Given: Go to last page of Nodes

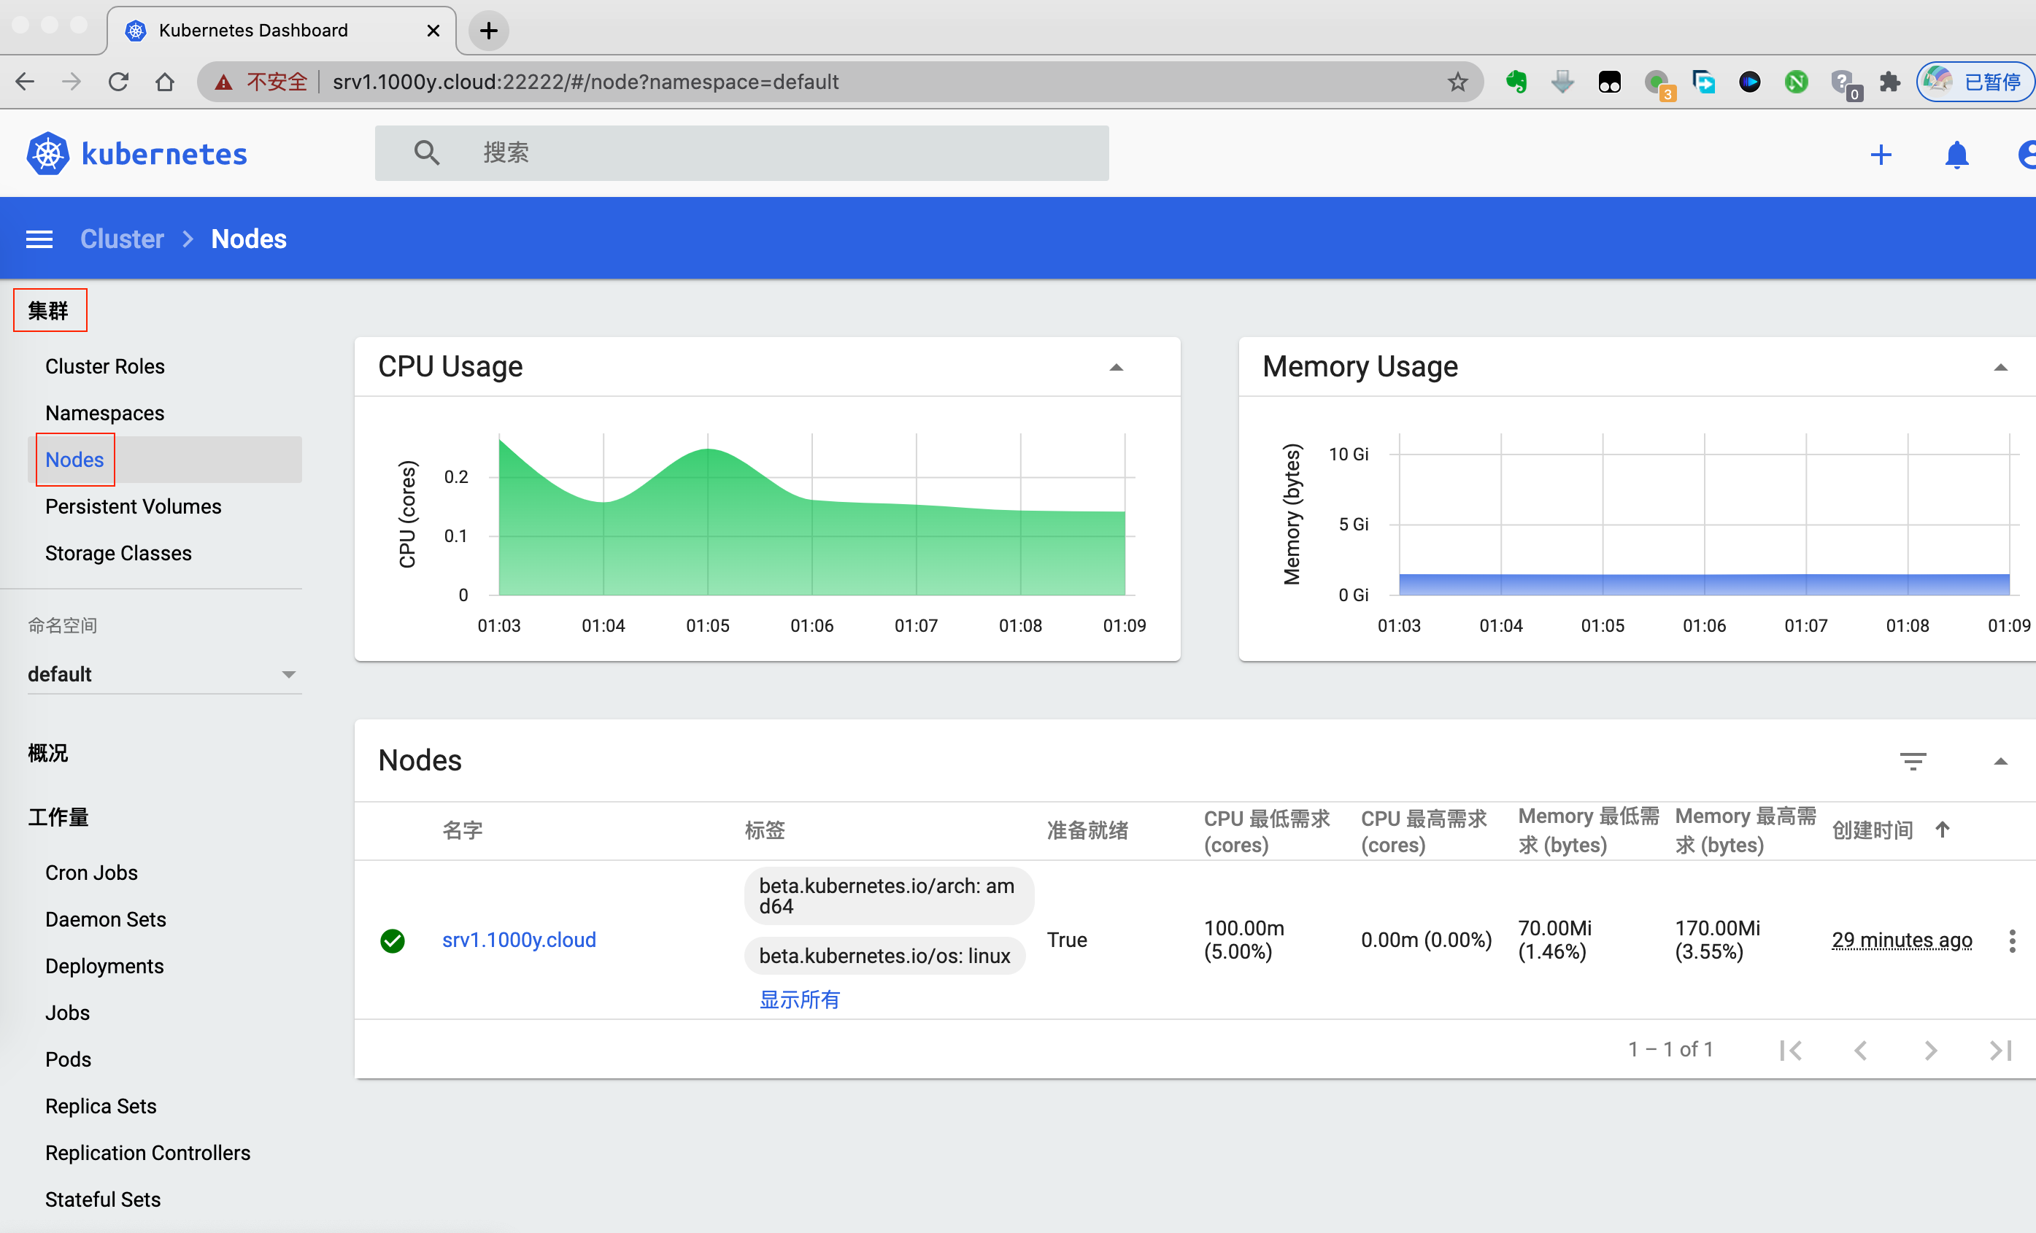Looking at the screenshot, I should pyautogui.click(x=2000, y=1050).
